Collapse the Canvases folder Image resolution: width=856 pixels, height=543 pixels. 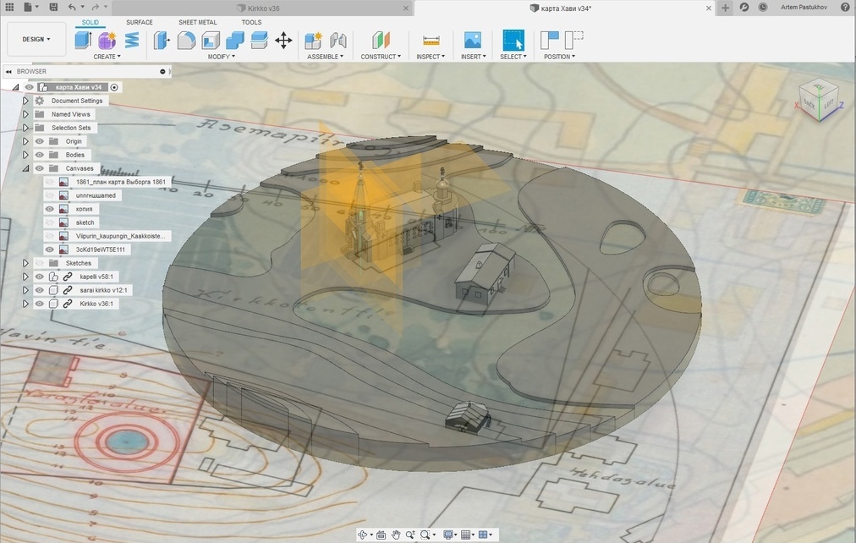[25, 168]
